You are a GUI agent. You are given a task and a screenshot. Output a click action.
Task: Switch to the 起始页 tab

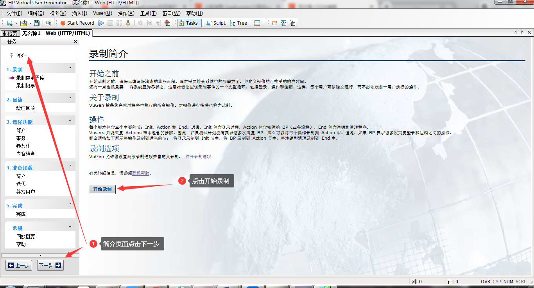pos(10,34)
